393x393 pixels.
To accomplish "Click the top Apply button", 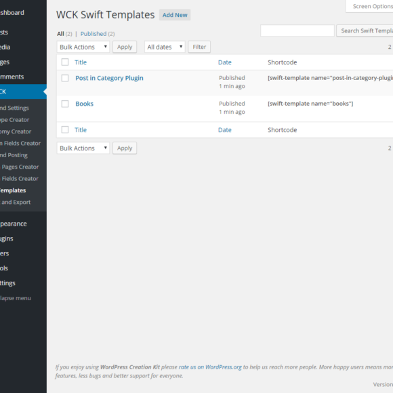I will click(125, 47).
